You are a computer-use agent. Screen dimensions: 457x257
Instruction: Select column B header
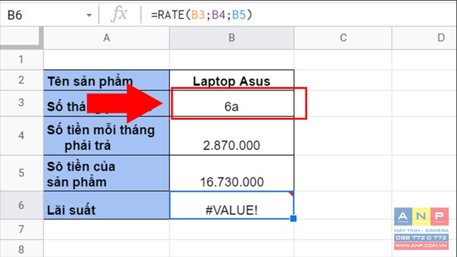[x=232, y=38]
